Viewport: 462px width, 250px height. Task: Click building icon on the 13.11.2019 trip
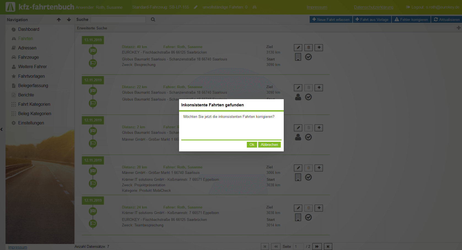coord(298,57)
